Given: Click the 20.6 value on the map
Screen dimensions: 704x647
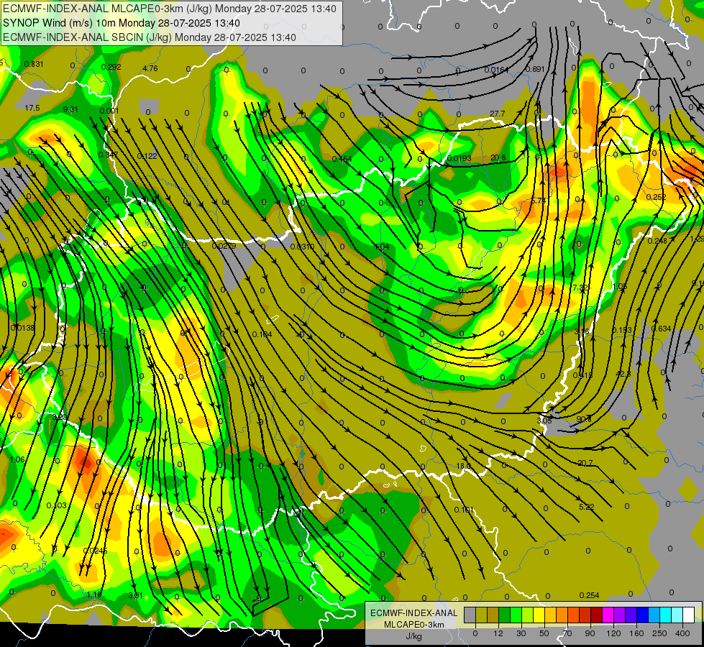Looking at the screenshot, I should [x=498, y=157].
